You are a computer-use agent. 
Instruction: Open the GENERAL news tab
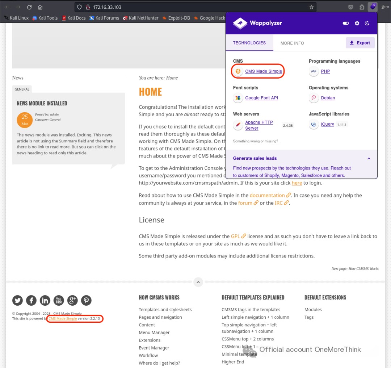(x=22, y=89)
